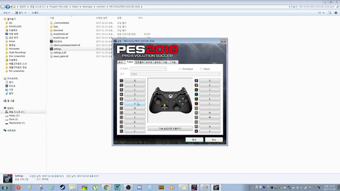
Task: Click the LB bumper icon beside E
Action: point(121,85)
